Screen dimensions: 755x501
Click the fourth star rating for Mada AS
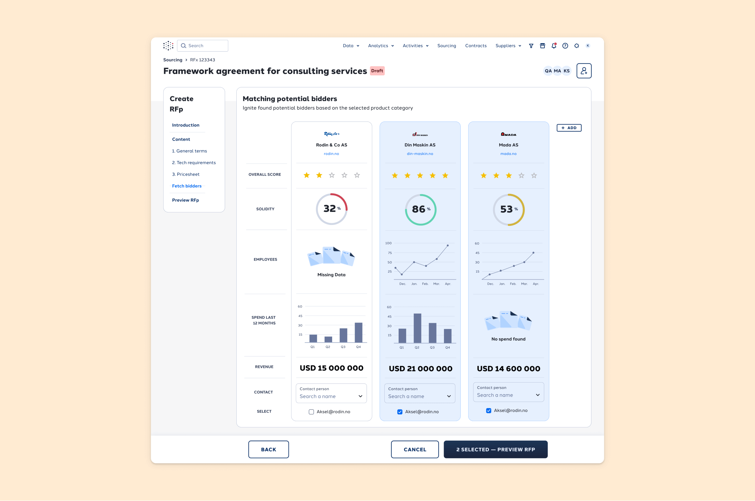[521, 175]
